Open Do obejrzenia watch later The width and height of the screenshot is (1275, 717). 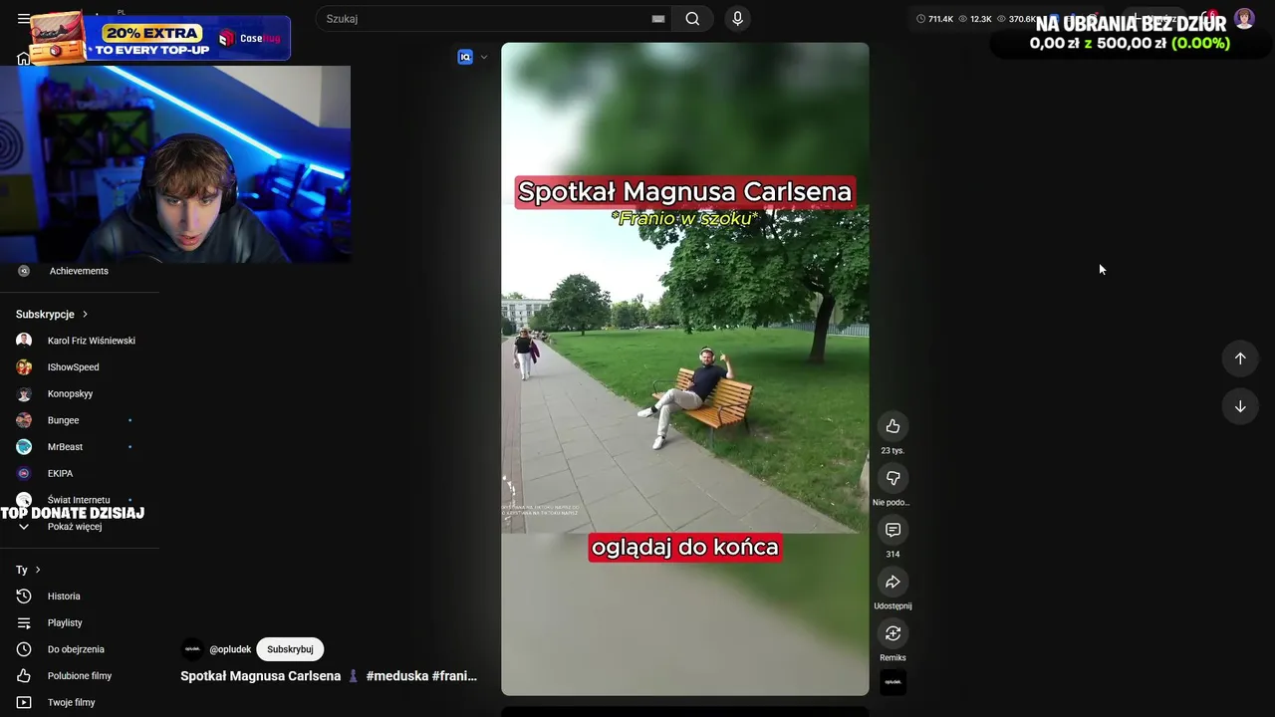pos(80,649)
